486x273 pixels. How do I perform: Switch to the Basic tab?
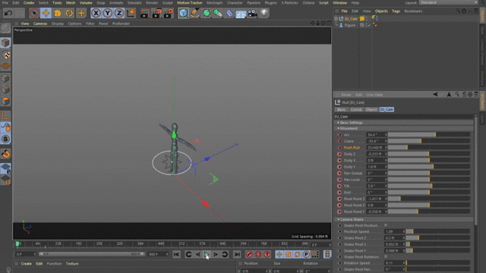pyautogui.click(x=341, y=109)
